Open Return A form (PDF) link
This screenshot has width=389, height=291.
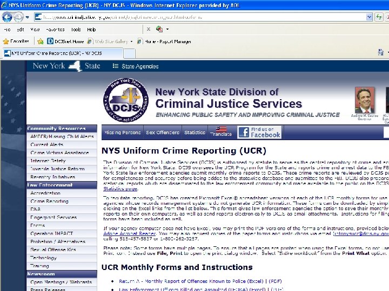(275, 281)
